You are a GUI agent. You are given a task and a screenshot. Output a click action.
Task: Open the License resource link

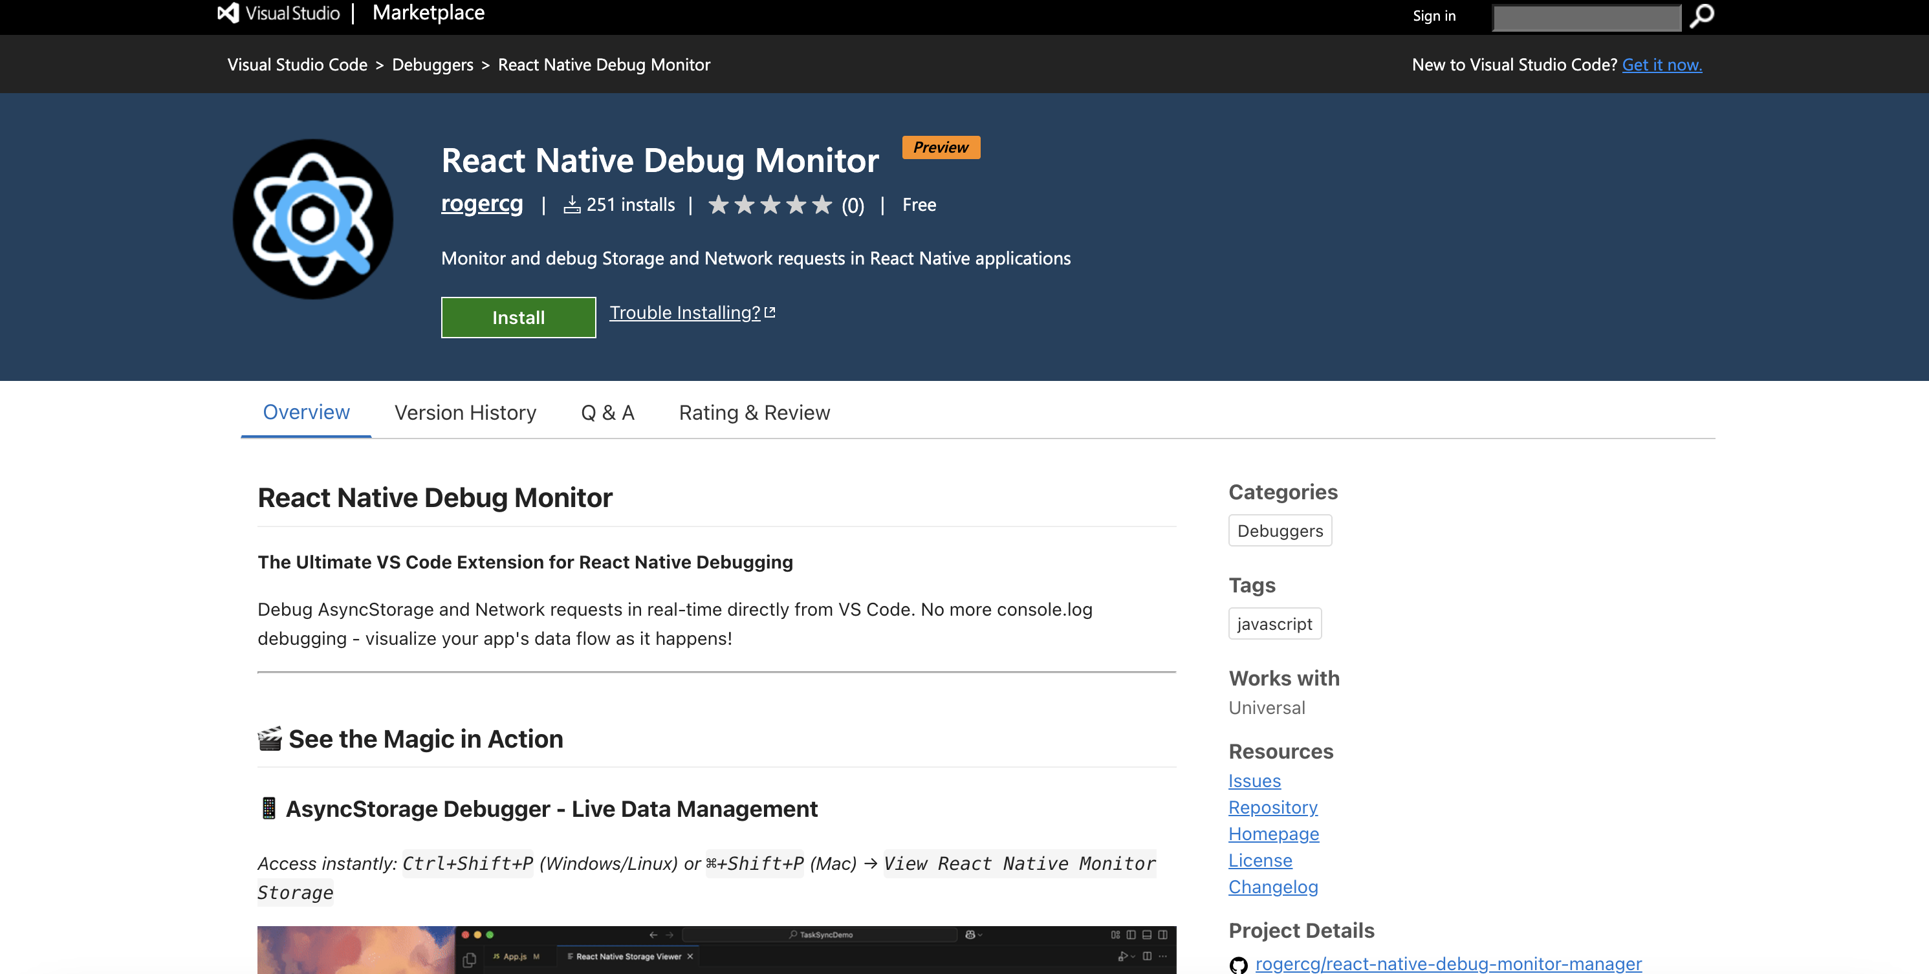tap(1260, 860)
